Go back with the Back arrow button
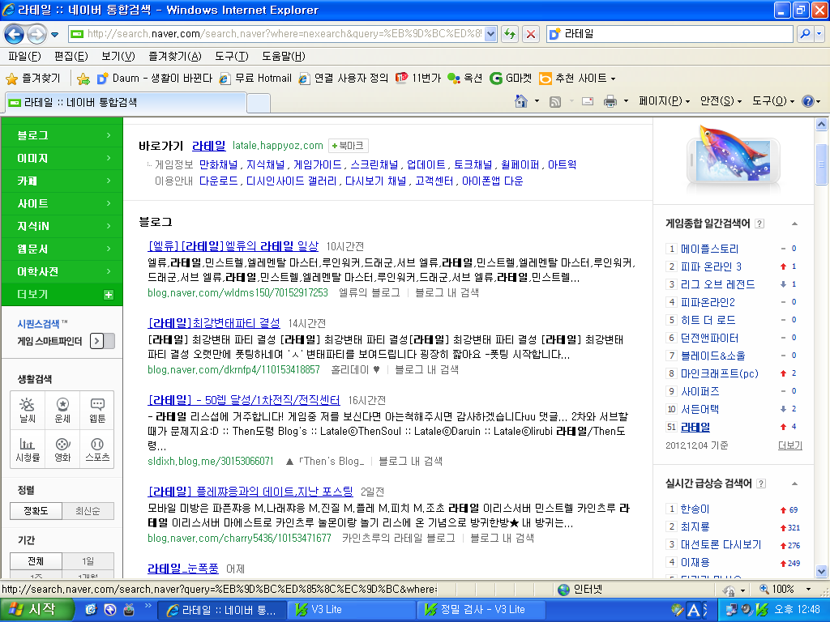Viewport: 830px width, 622px height. point(14,34)
